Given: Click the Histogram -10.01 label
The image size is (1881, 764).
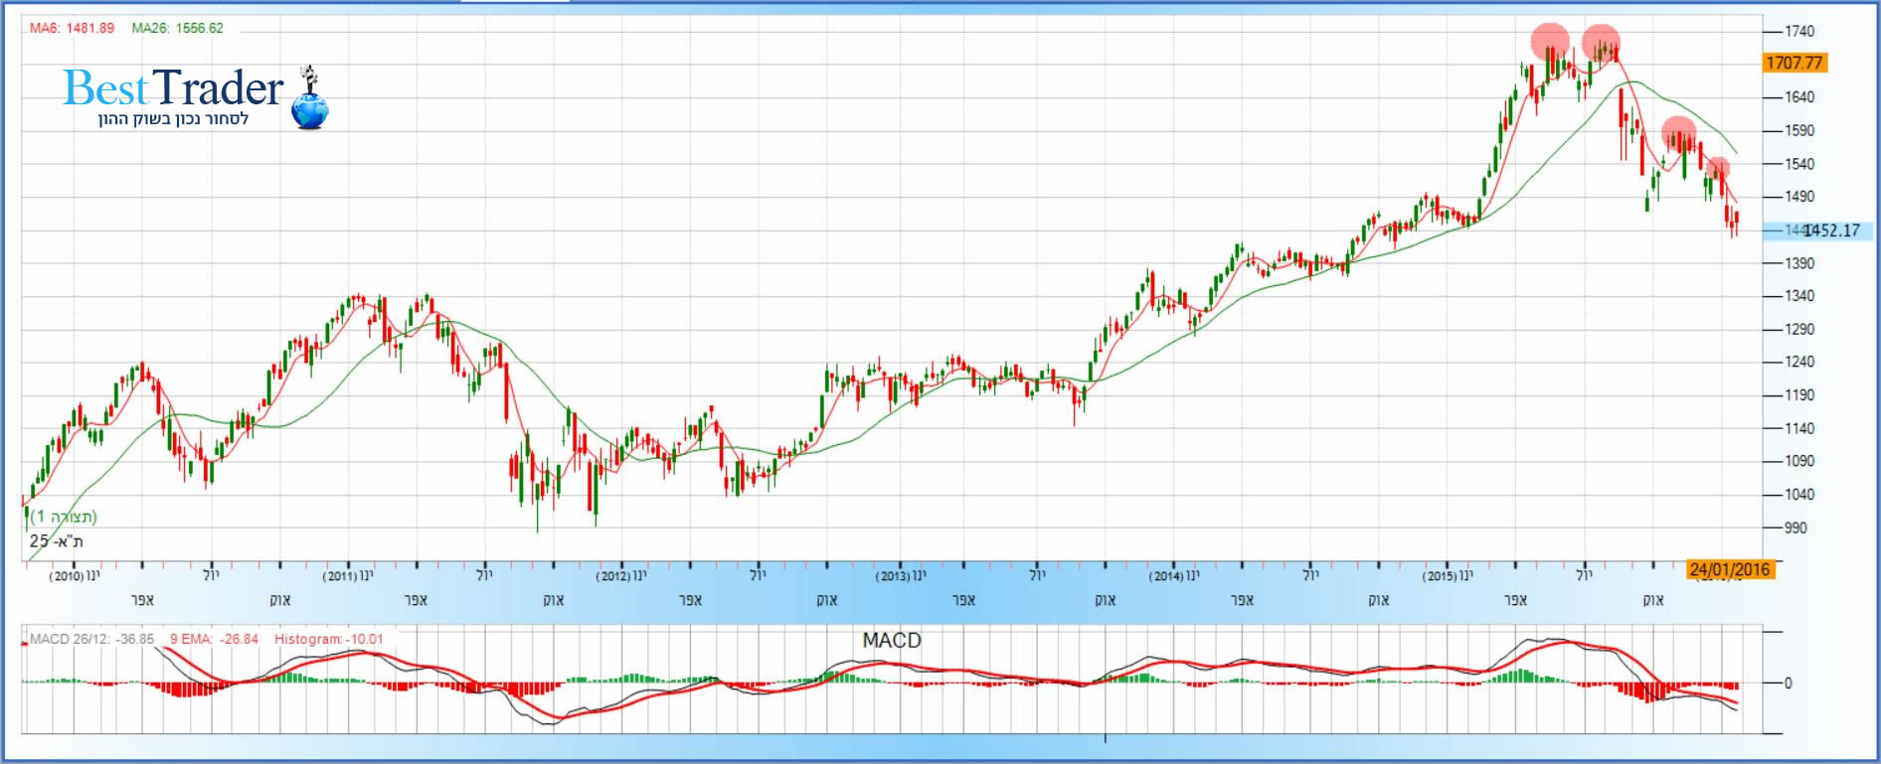Looking at the screenshot, I should pyautogui.click(x=328, y=639).
